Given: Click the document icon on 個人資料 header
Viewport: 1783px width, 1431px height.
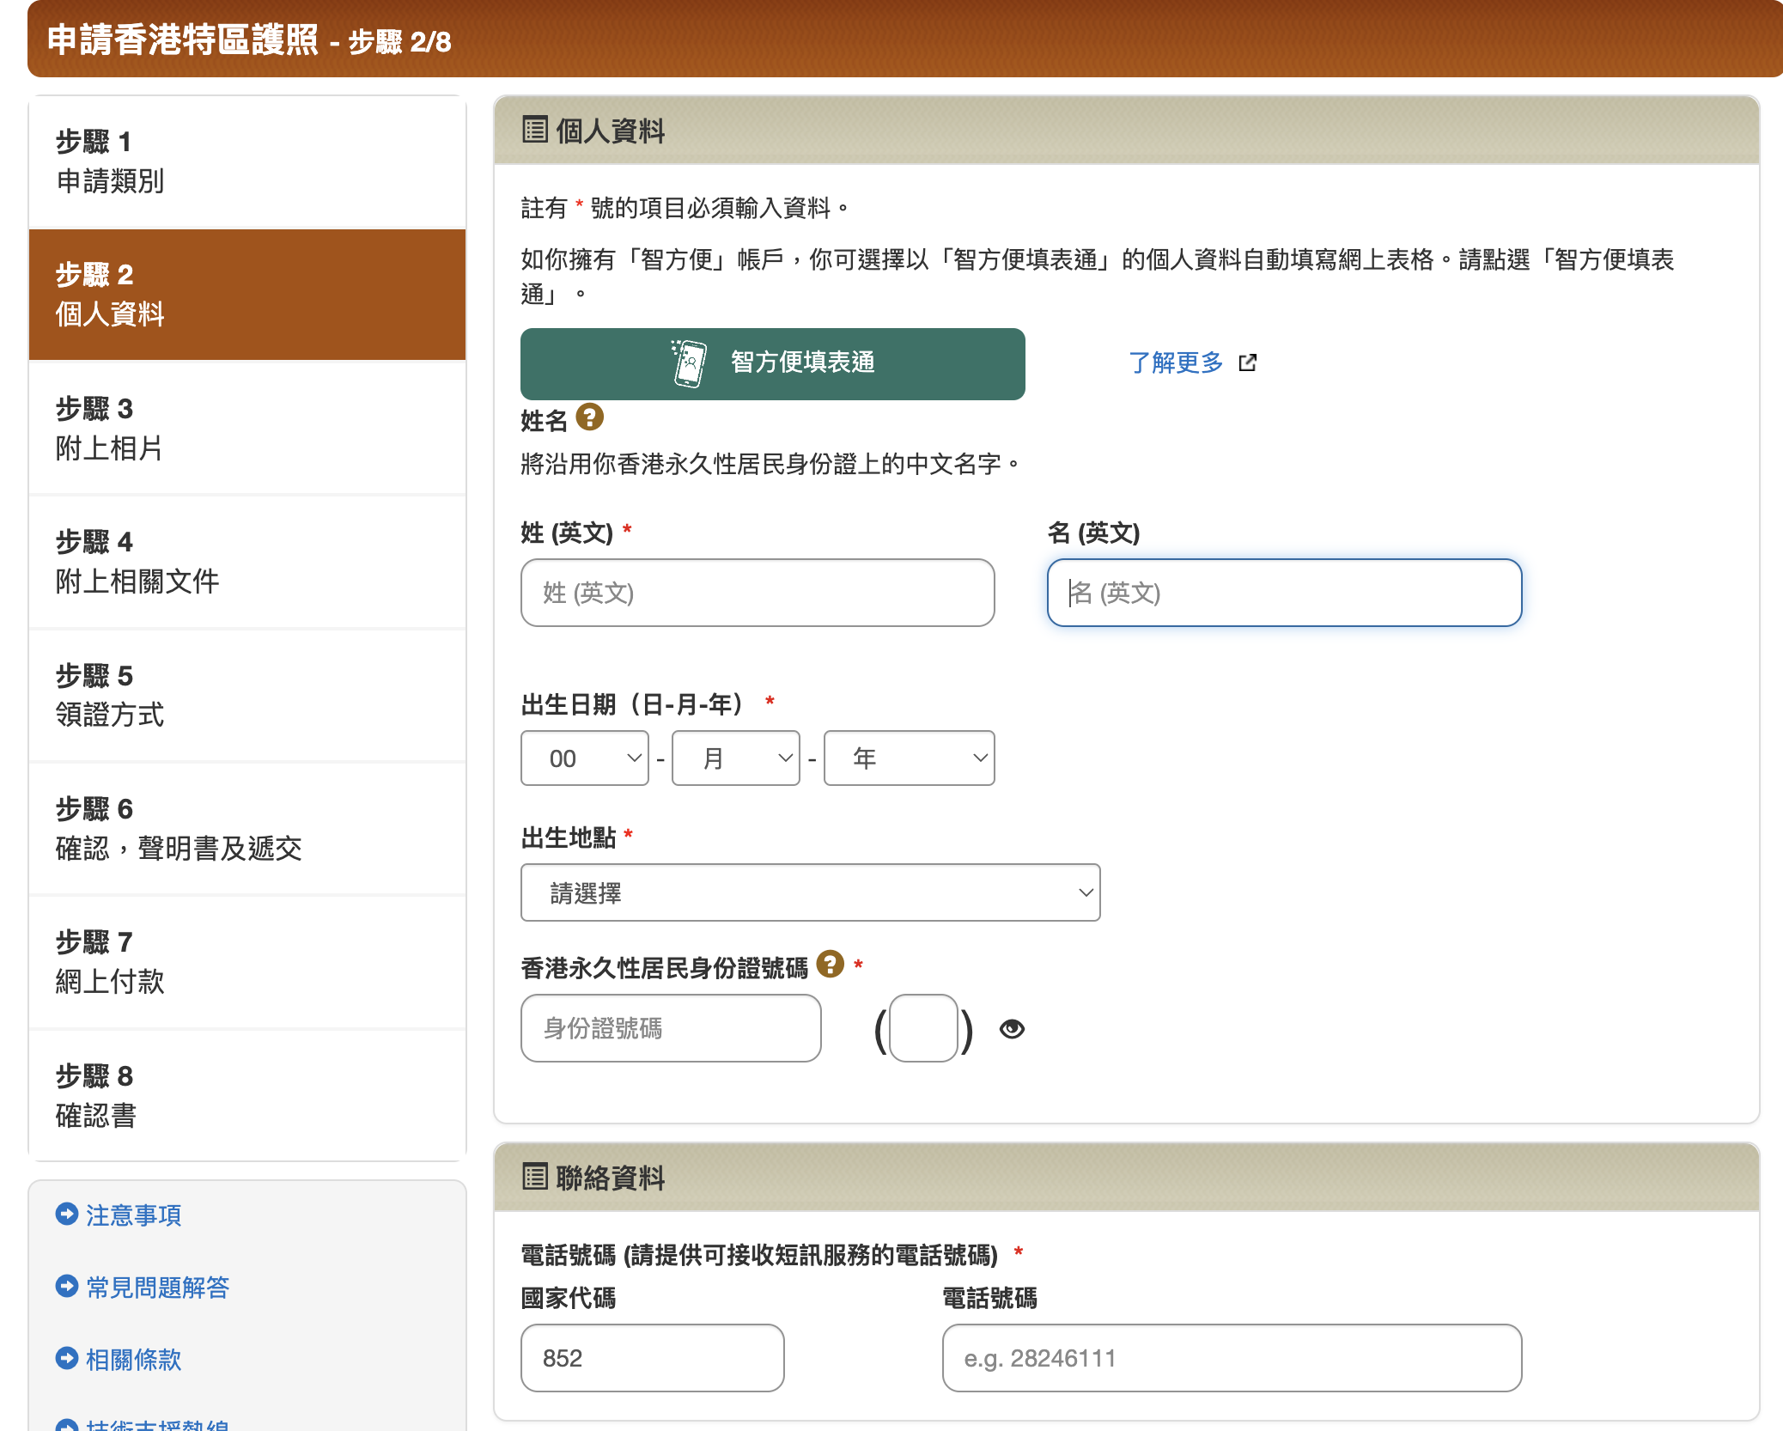Looking at the screenshot, I should tap(534, 131).
